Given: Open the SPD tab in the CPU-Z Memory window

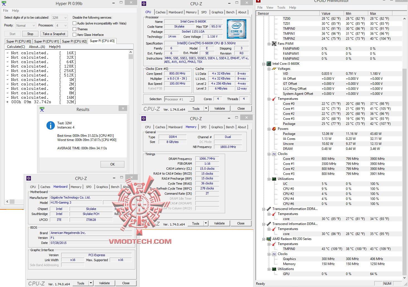Looking at the screenshot, I should click(x=204, y=127).
